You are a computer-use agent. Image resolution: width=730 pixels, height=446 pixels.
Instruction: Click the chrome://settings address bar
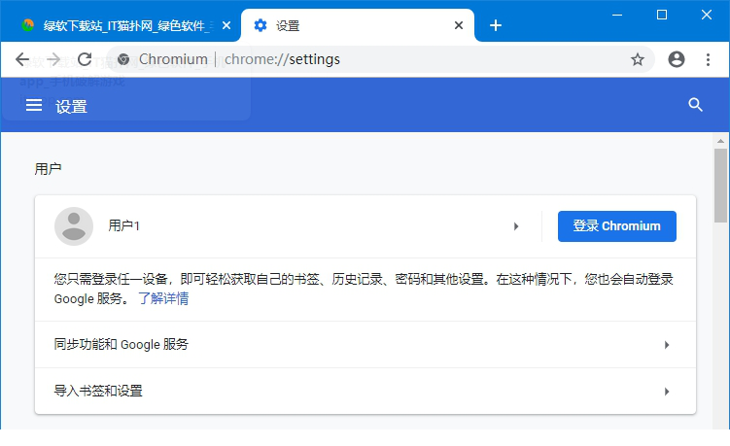coord(379,59)
